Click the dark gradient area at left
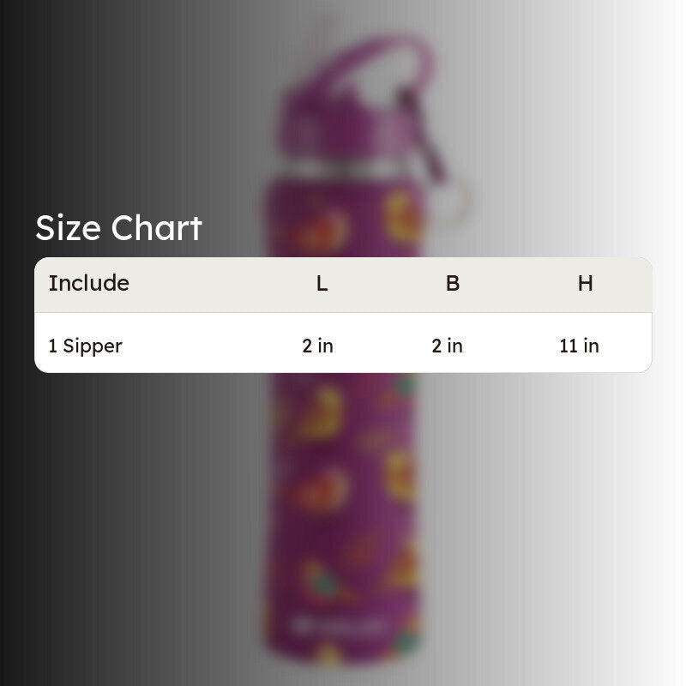The width and height of the screenshot is (686, 686). coord(66,525)
